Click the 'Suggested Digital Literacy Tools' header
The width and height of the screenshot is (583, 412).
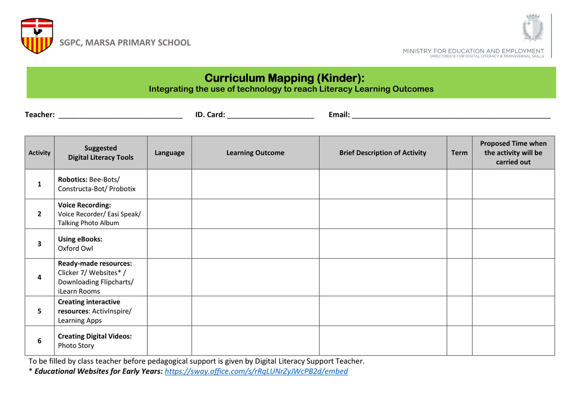101,153
